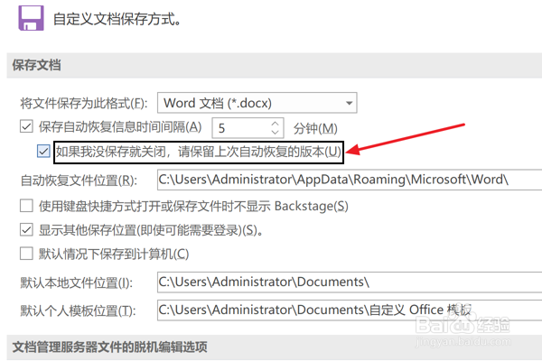Image resolution: width=542 pixels, height=361 pixels.
Task: Click the 自定义文档保存方式 heading text
Action: [117, 19]
